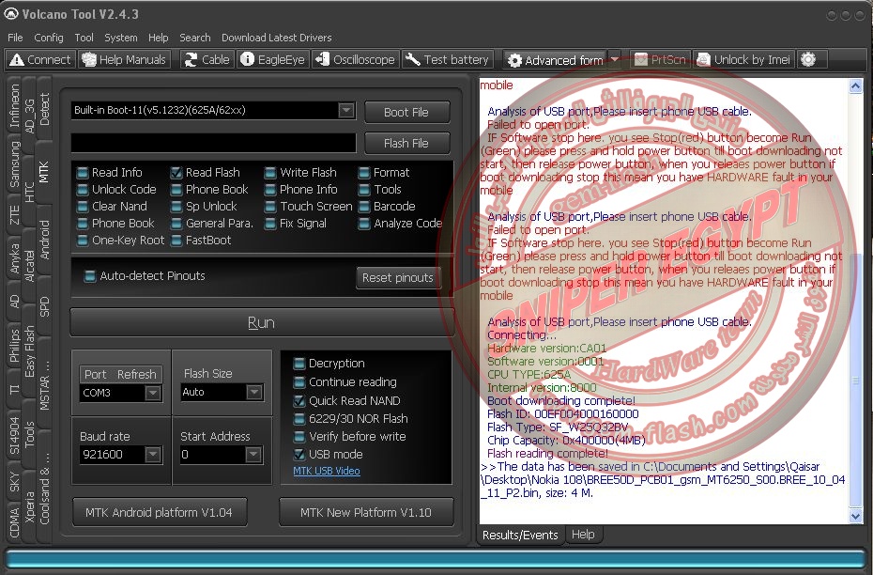Click the log scrollbar down arrow

[x=856, y=517]
